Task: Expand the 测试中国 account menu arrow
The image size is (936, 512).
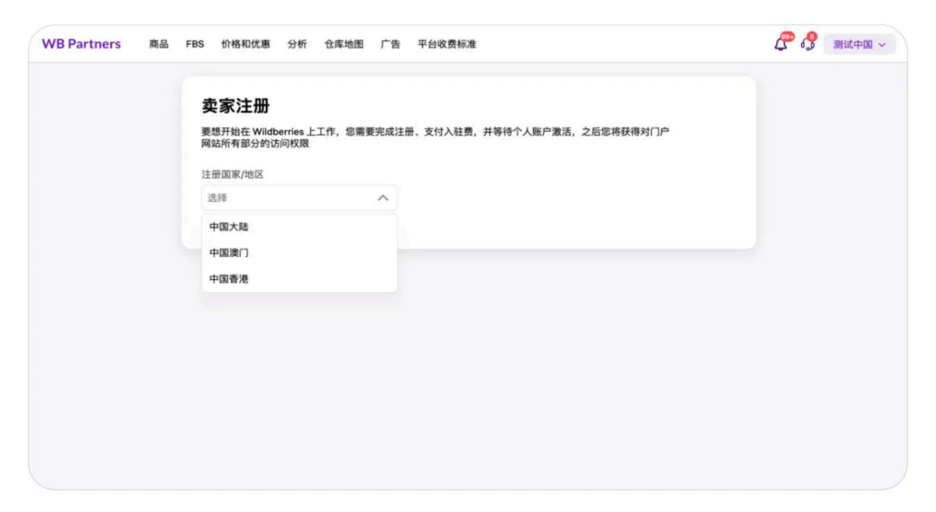Action: click(x=882, y=45)
